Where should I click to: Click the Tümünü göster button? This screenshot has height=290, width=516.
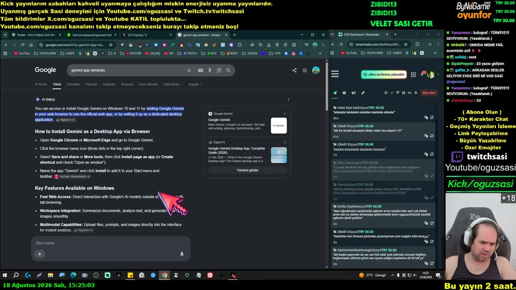248,170
